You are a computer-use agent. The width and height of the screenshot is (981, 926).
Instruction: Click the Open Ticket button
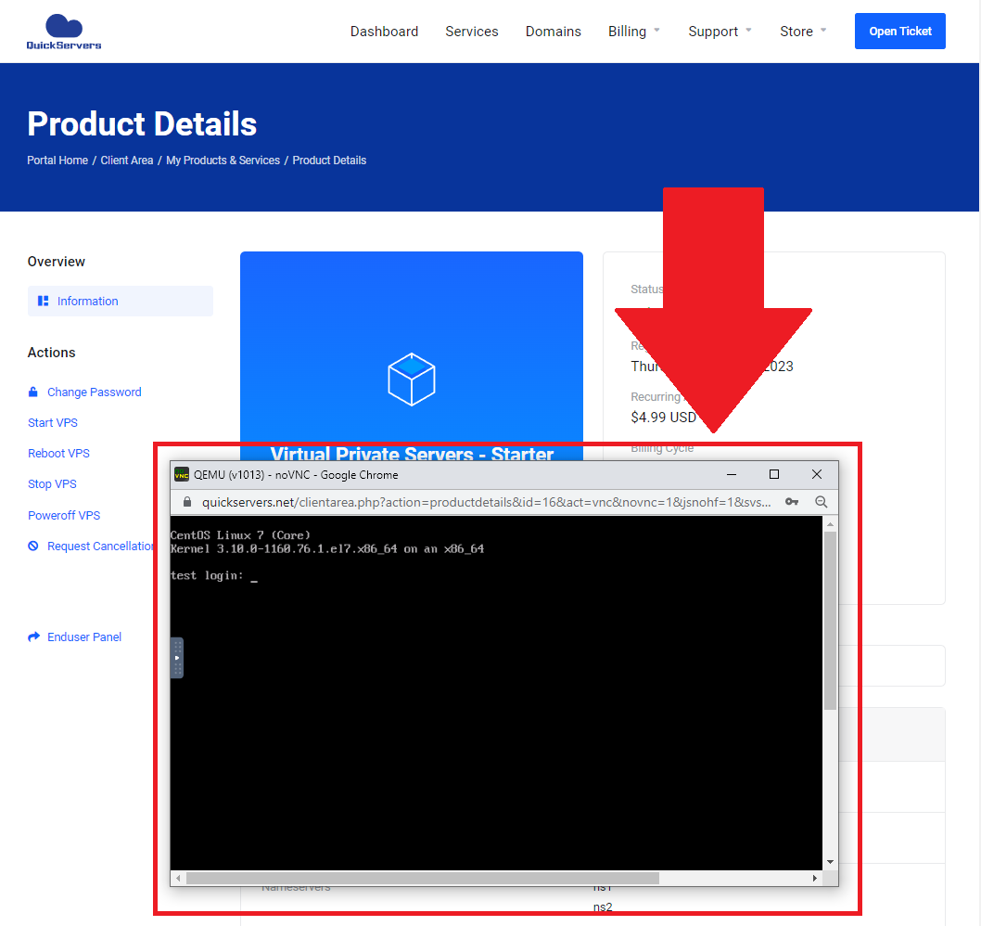tap(899, 32)
